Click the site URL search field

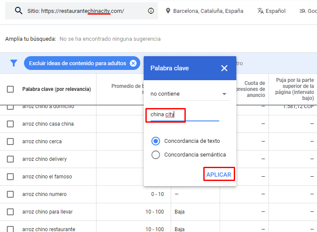81,11
